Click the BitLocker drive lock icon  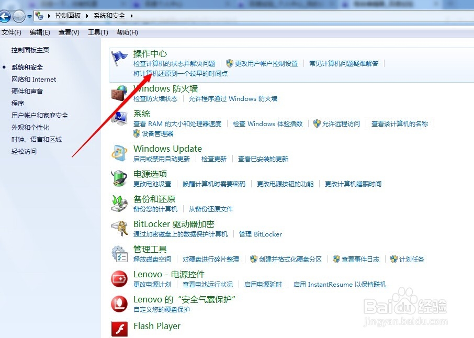click(x=119, y=228)
